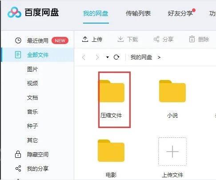
Task: Click the 最近使用 clock icon
Action: tap(18, 40)
